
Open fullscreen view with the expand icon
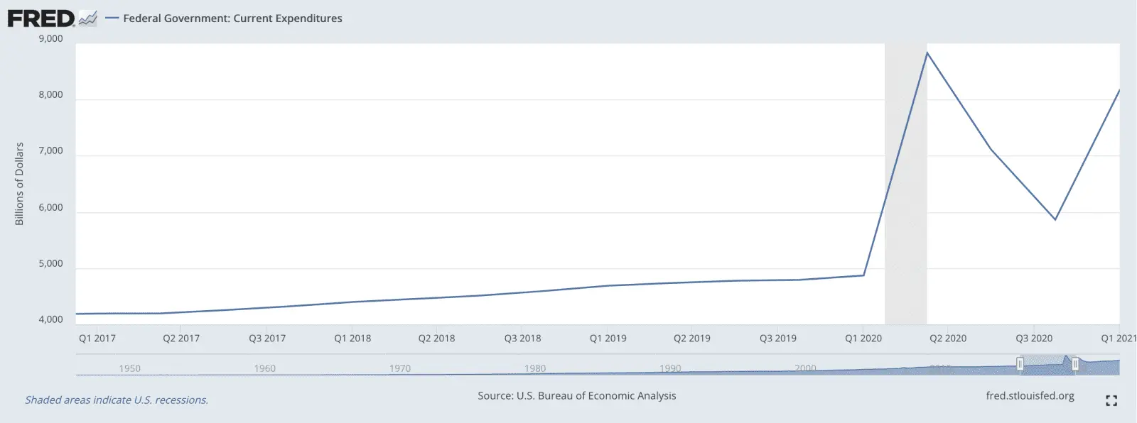[x=1111, y=401]
